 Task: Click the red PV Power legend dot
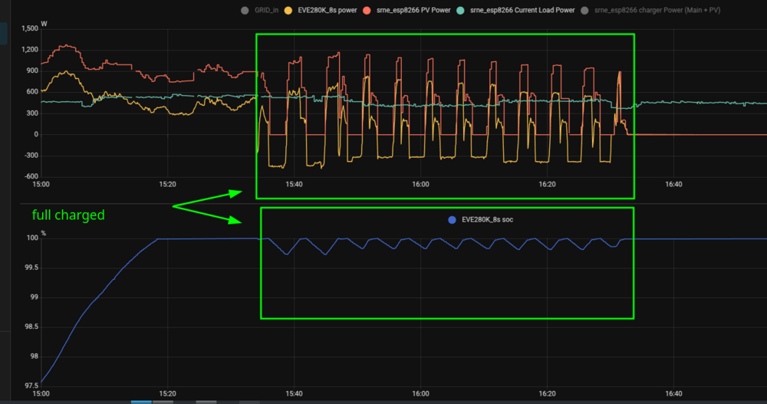367,10
